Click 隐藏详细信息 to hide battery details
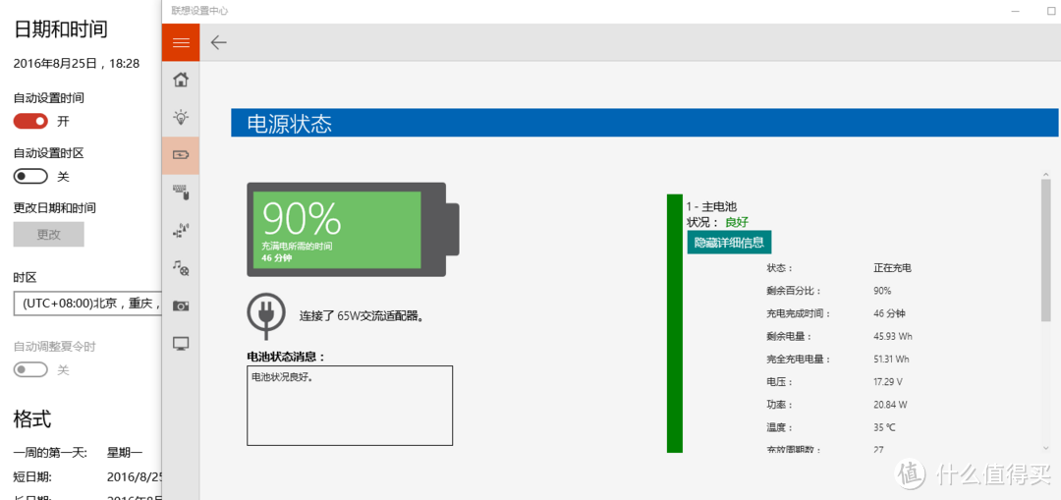The image size is (1061, 500). coord(729,243)
